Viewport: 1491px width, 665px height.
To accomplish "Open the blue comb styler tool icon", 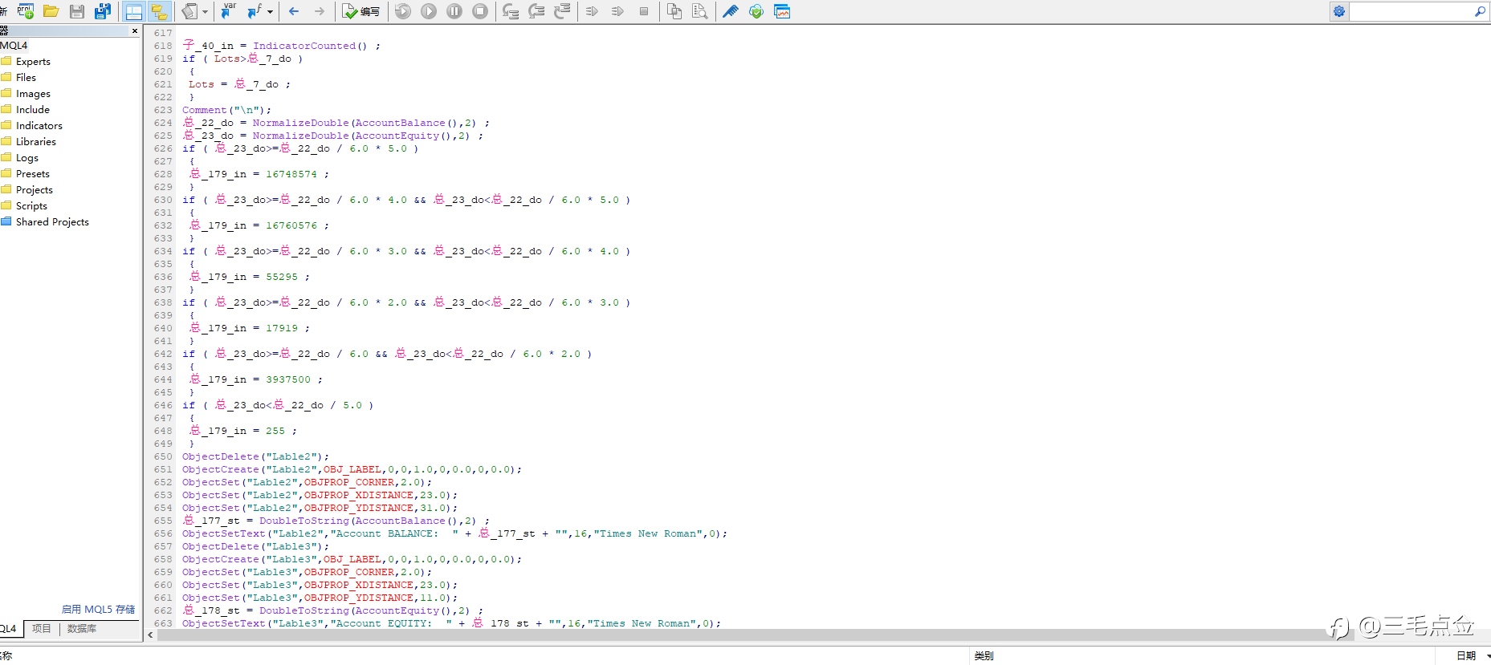I will point(731,11).
